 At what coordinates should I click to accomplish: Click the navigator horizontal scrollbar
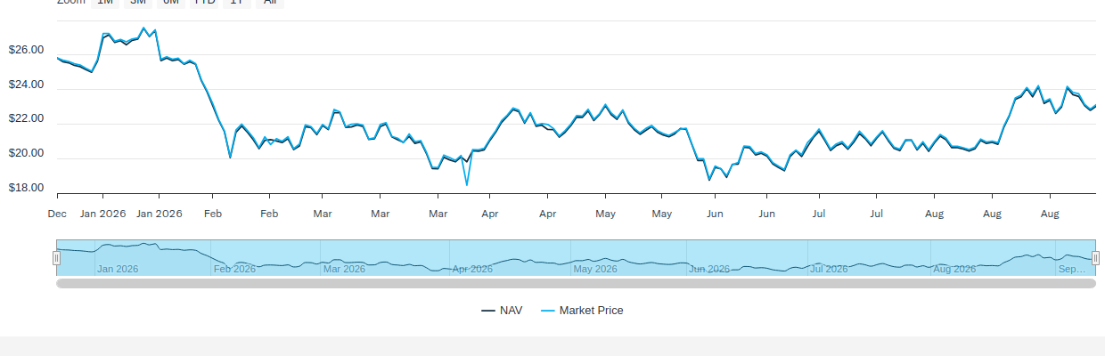pyautogui.click(x=576, y=284)
